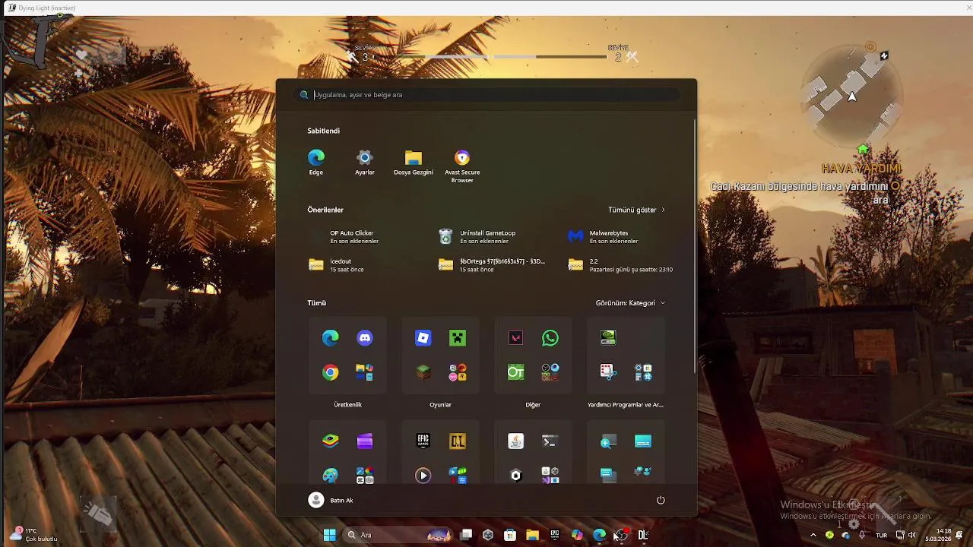Open Epic Games from taskbar
The width and height of the screenshot is (973, 547).
click(555, 535)
